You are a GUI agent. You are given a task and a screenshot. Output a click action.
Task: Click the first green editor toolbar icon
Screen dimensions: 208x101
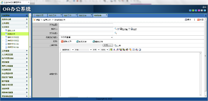111,50
